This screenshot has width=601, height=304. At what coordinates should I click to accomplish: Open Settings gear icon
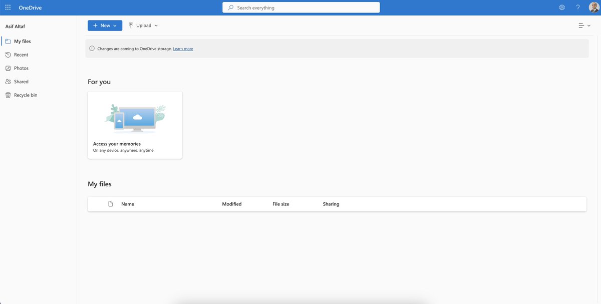click(x=562, y=8)
